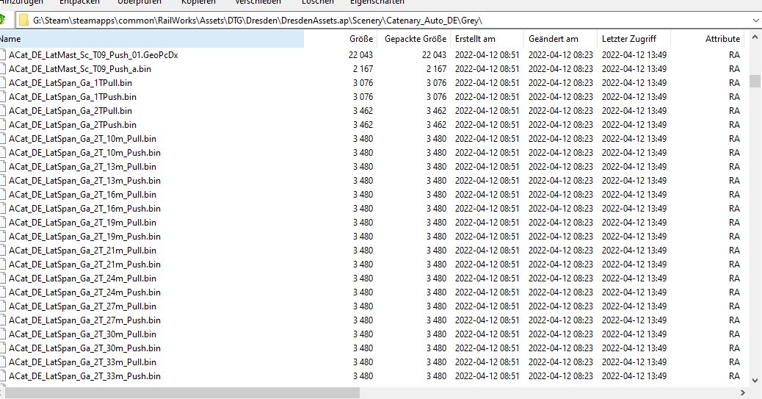This screenshot has height=399, width=762.
Task: Click file icon of ACat_DE_LatSpan_Ga_1TPull.bin
Action: coord(3,83)
